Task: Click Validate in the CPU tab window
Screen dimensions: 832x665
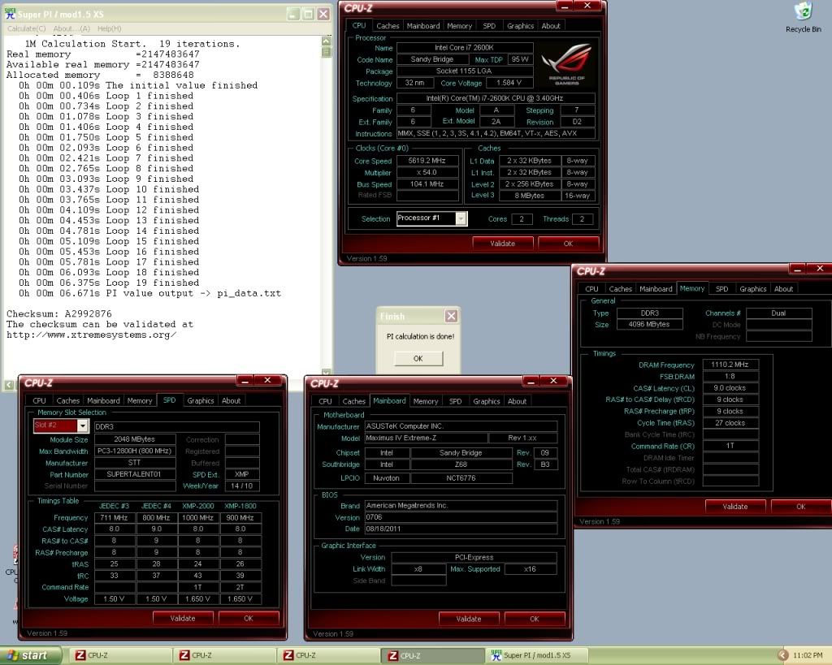Action: coord(502,243)
